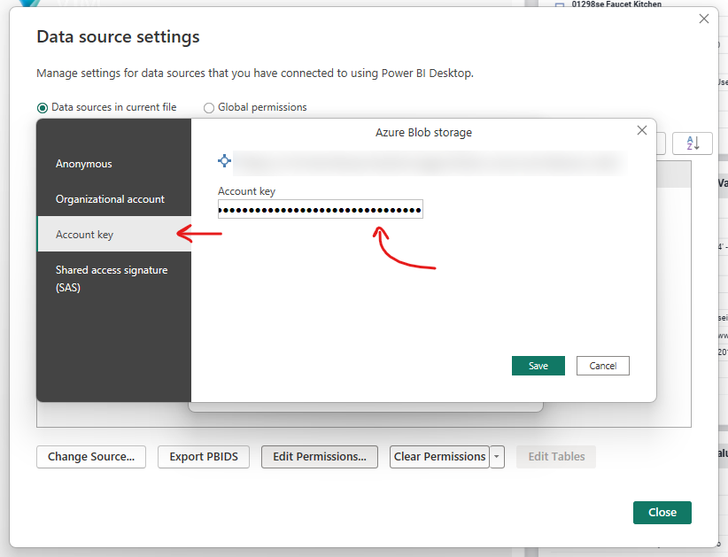Click the Azure Blob storage source icon

pos(225,161)
